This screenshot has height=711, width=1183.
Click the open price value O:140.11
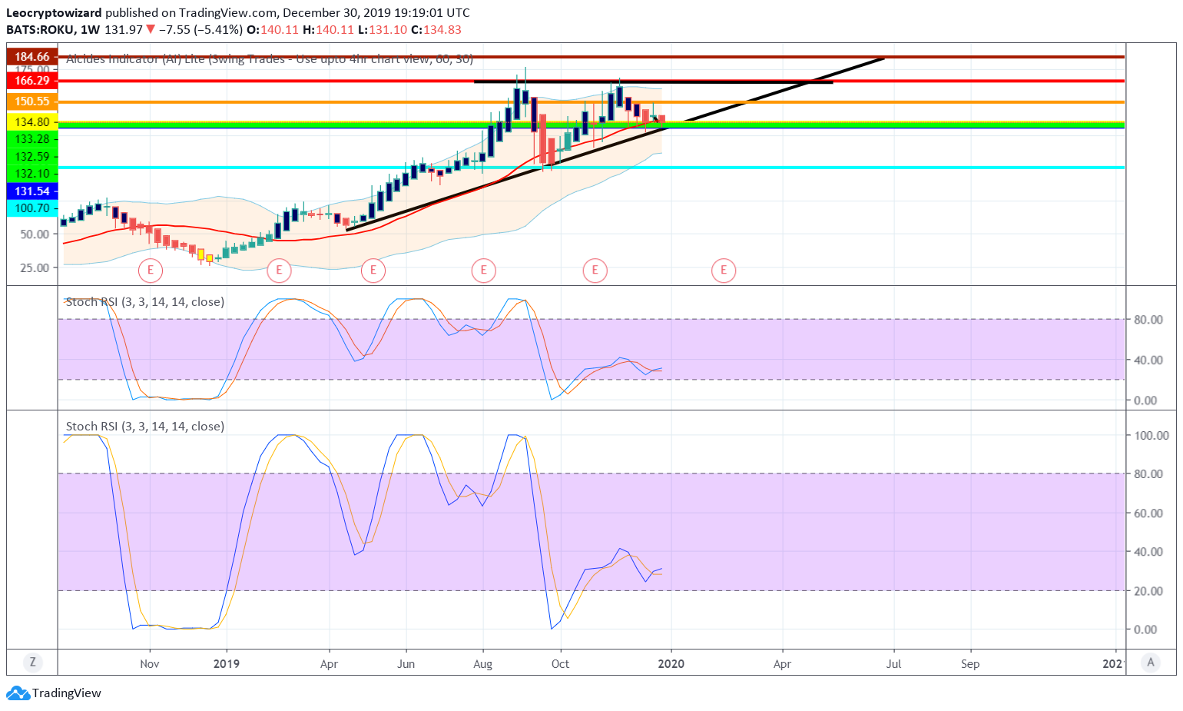(x=272, y=30)
